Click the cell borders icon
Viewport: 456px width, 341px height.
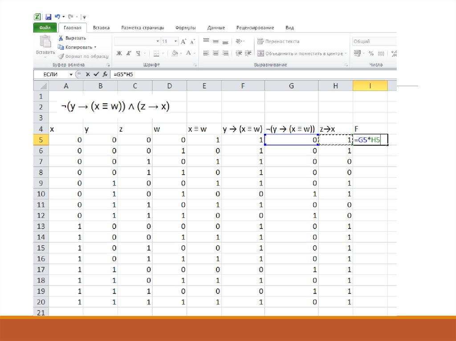pyautogui.click(x=156, y=53)
